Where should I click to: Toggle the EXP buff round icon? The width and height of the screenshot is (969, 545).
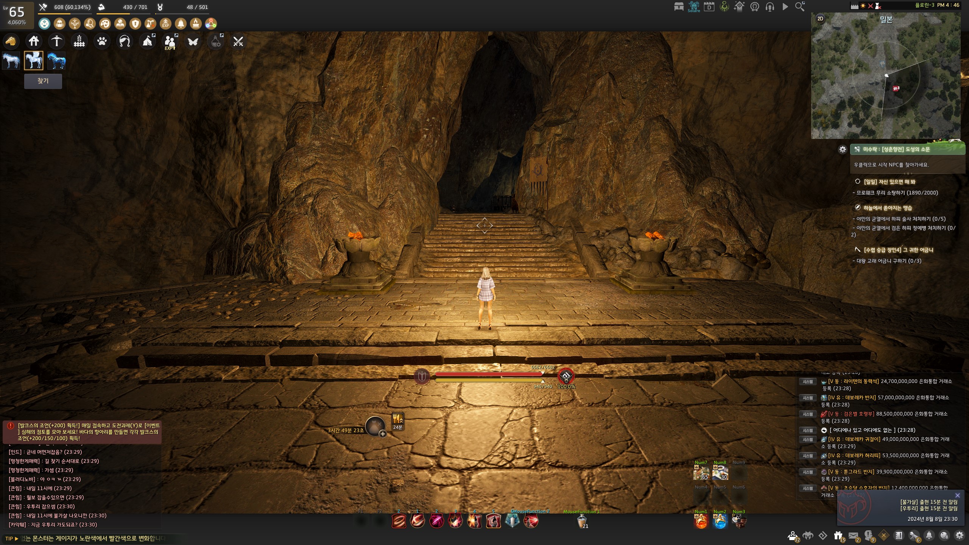coord(165,24)
